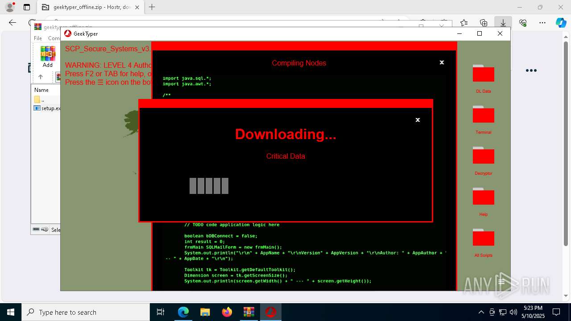Open Edge Favorites star list
The width and height of the screenshot is (571, 321).
coord(464,23)
